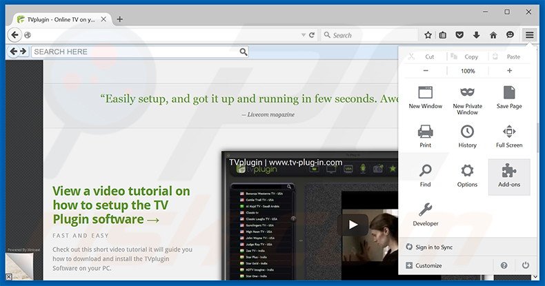Screen dimensions: 545x286
Task: Click the page-peel corner ad thumbnail
Action: (x=20, y=265)
